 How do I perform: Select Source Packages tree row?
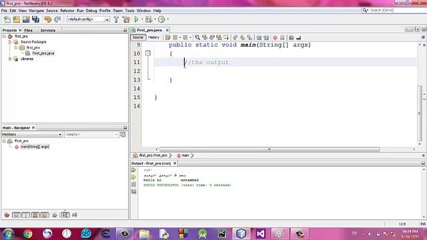[x=33, y=42]
